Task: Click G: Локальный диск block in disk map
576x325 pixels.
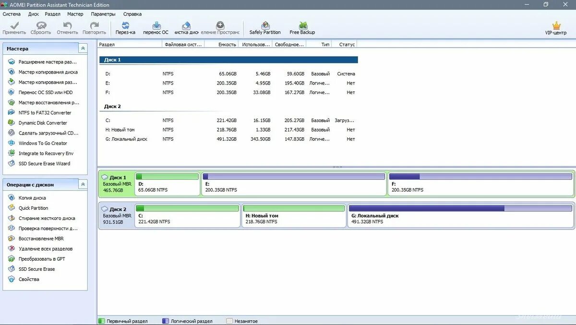Action: [x=460, y=216]
